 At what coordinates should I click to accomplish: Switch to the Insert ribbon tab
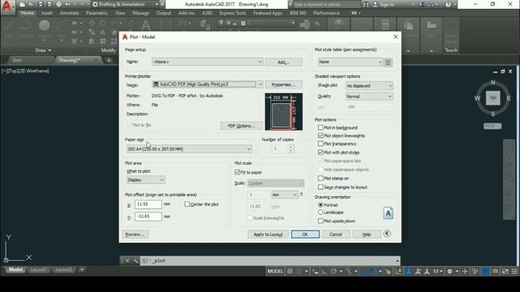tap(46, 13)
